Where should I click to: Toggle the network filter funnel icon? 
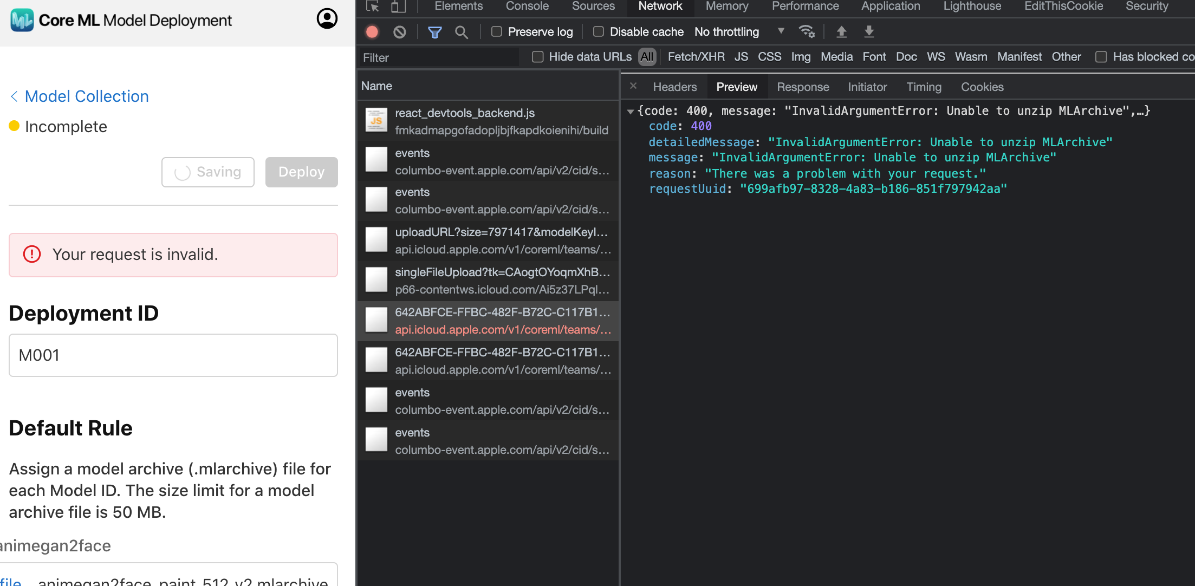coord(434,32)
